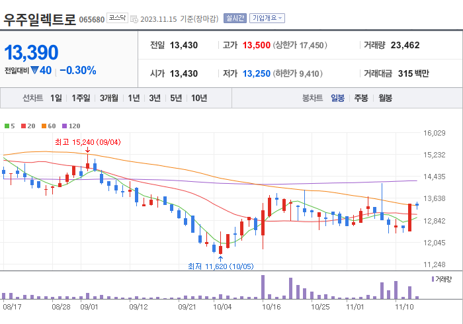Click the green 5-day average legend swatch
463x324 pixels.
[7, 126]
